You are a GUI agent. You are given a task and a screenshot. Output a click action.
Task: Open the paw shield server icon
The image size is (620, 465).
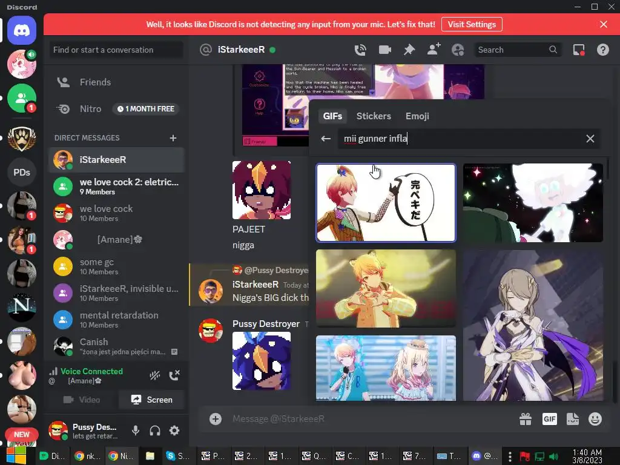[x=22, y=139]
